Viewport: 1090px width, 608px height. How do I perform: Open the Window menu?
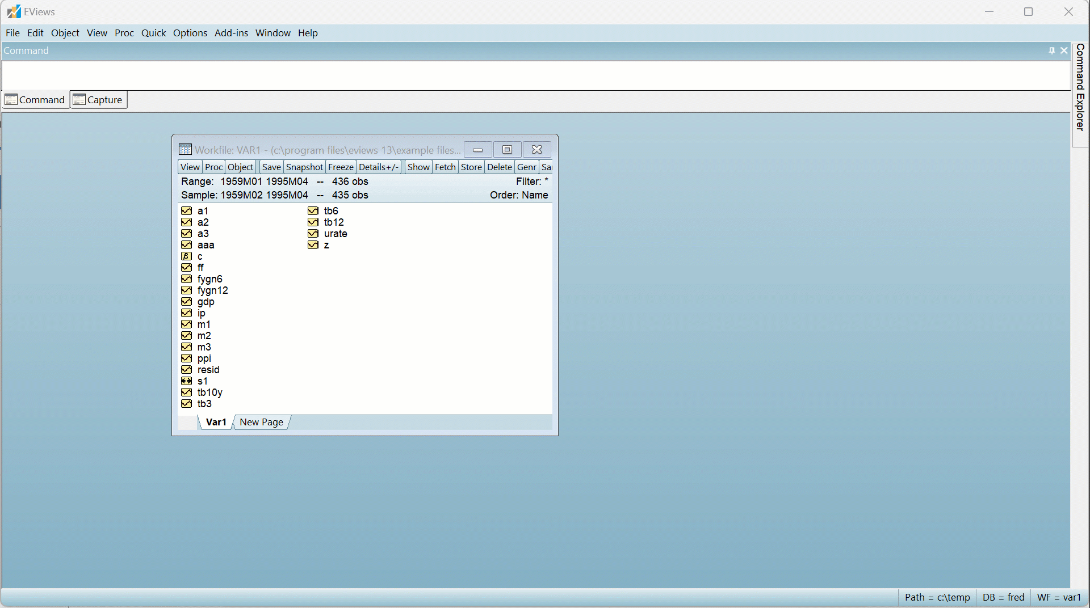click(x=273, y=33)
